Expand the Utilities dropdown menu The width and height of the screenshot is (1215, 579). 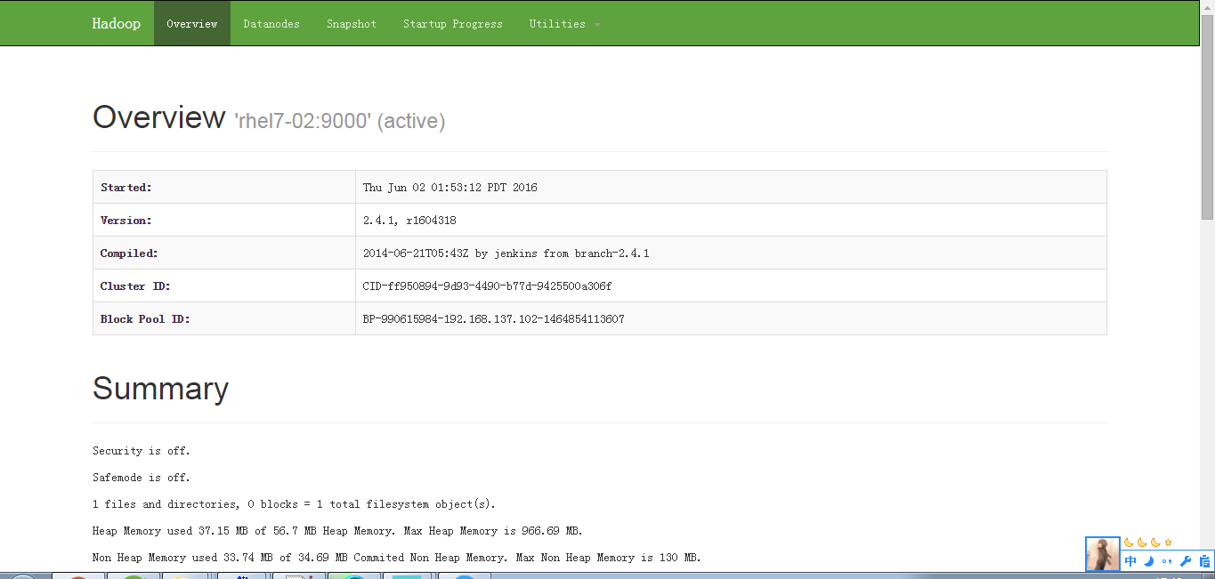[x=564, y=23]
